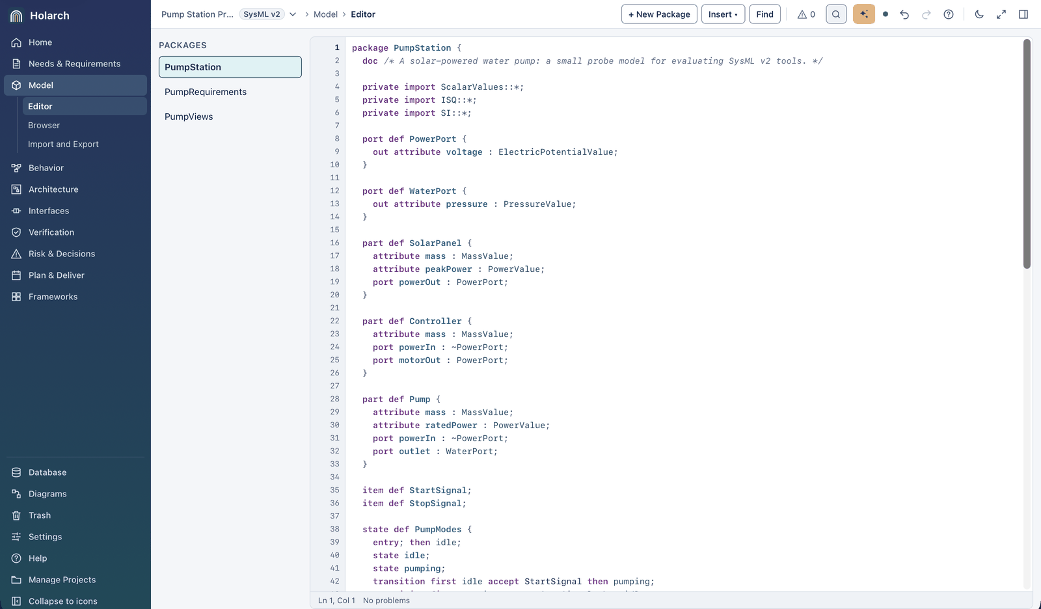Open the Verification section

[75, 232]
